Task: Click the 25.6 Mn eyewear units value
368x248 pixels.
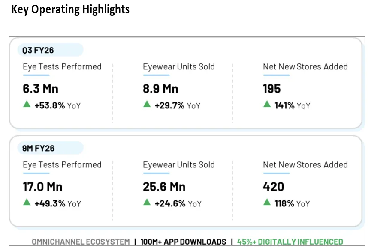Action: 164,187
